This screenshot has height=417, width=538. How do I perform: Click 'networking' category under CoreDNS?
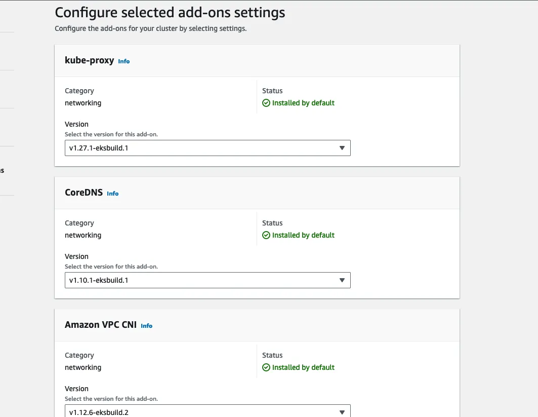pyautogui.click(x=83, y=235)
